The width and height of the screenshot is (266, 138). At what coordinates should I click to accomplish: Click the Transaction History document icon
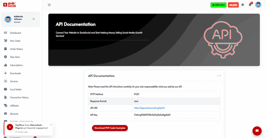tap(5, 97)
